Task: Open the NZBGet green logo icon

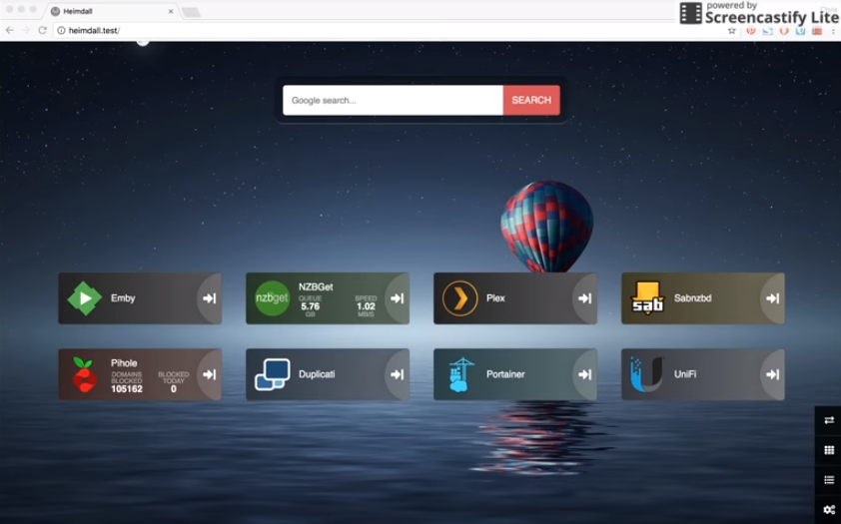Action: tap(272, 298)
